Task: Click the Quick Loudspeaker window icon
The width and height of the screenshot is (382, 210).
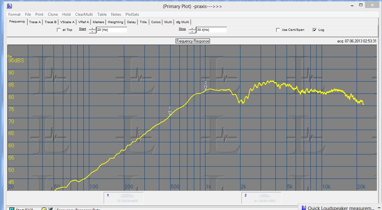Action: click(x=304, y=208)
